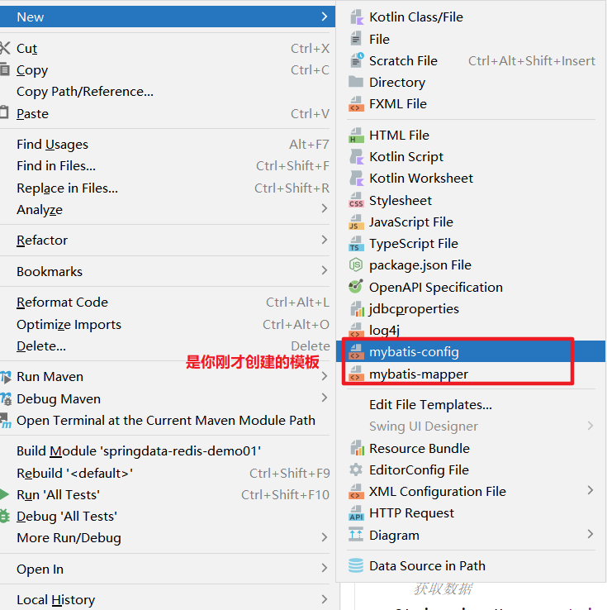607x610 pixels.
Task: Choose Copy Path/Reference...
Action: click(x=168, y=92)
